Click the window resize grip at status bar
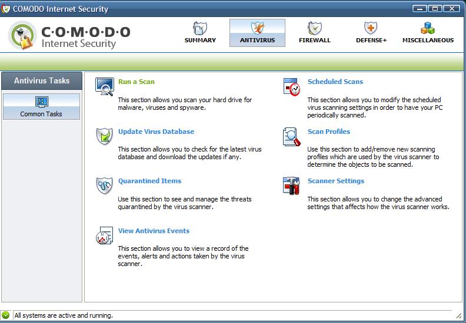466x323 pixels. tap(458, 315)
